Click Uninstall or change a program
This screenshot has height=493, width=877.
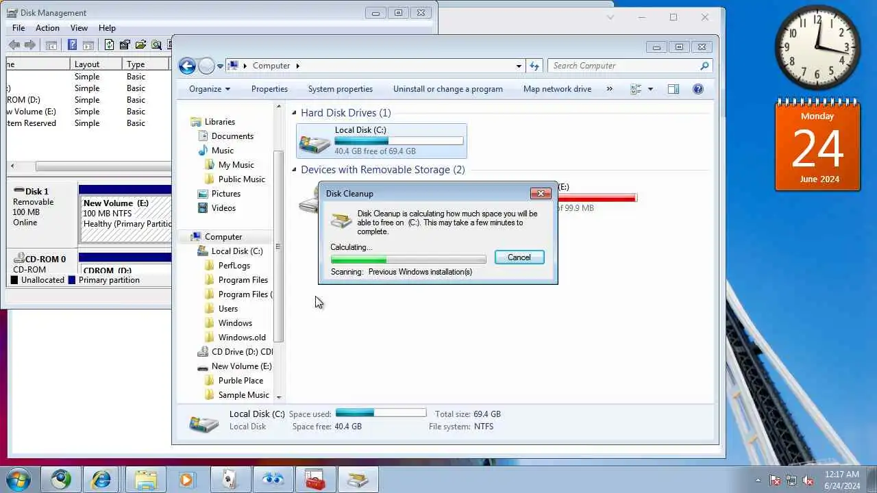(x=448, y=89)
